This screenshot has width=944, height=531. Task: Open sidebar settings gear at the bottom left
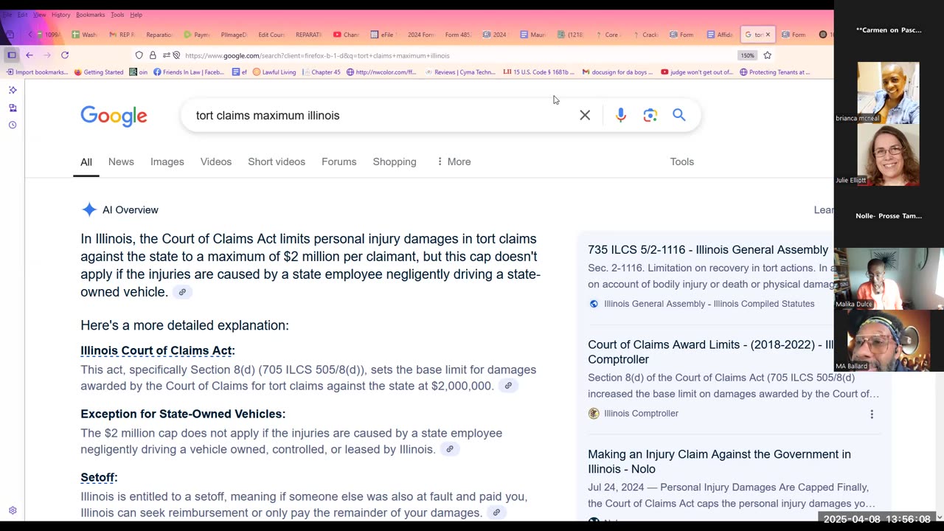click(13, 510)
